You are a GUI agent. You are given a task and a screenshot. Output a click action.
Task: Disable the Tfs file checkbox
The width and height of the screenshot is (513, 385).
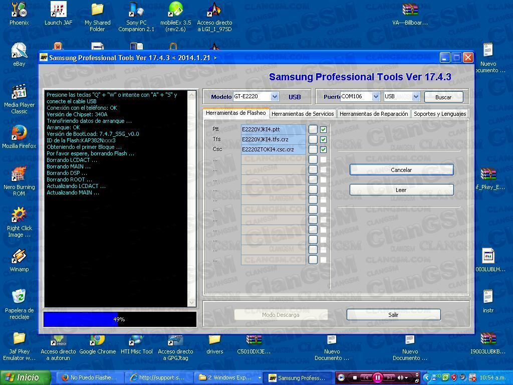(323, 139)
